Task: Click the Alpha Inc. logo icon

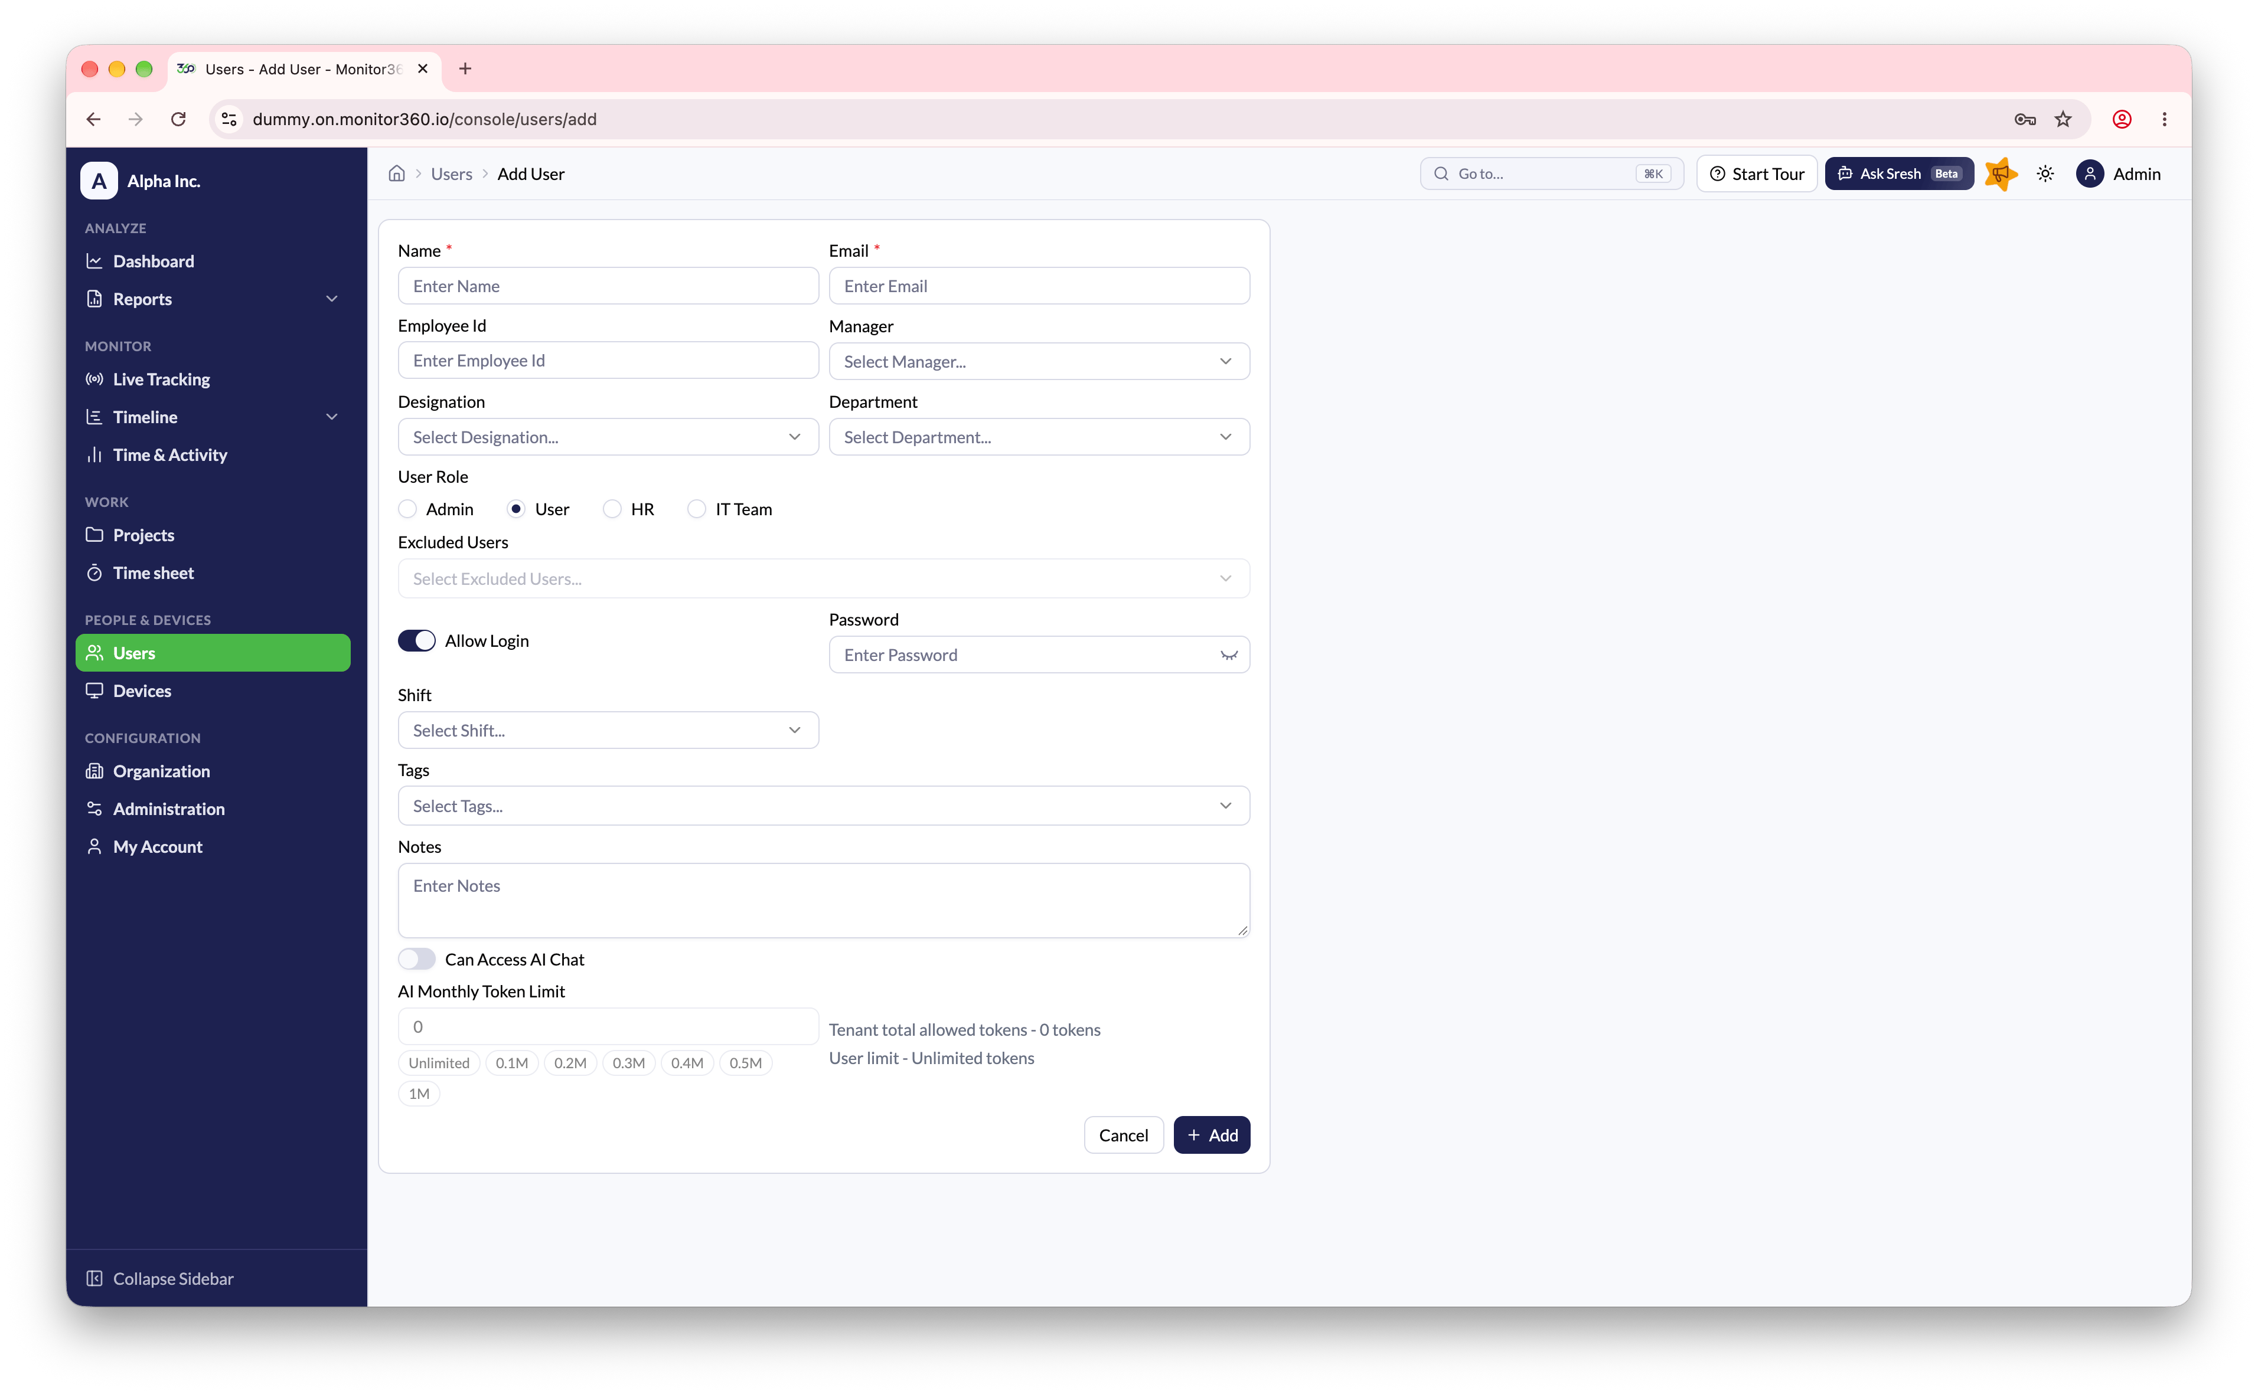Action: [99, 181]
